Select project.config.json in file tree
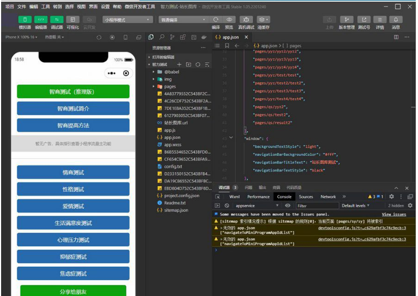The height and width of the screenshot is (296, 418). click(181, 195)
